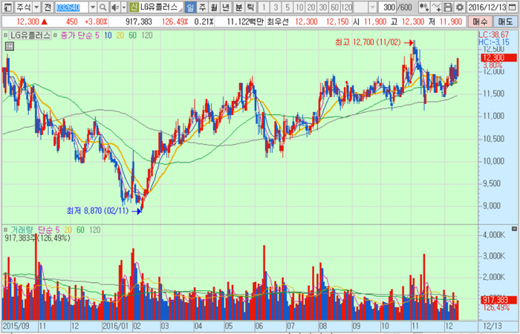
Task: Select the daily (일) period toggle
Action: click(x=191, y=7)
